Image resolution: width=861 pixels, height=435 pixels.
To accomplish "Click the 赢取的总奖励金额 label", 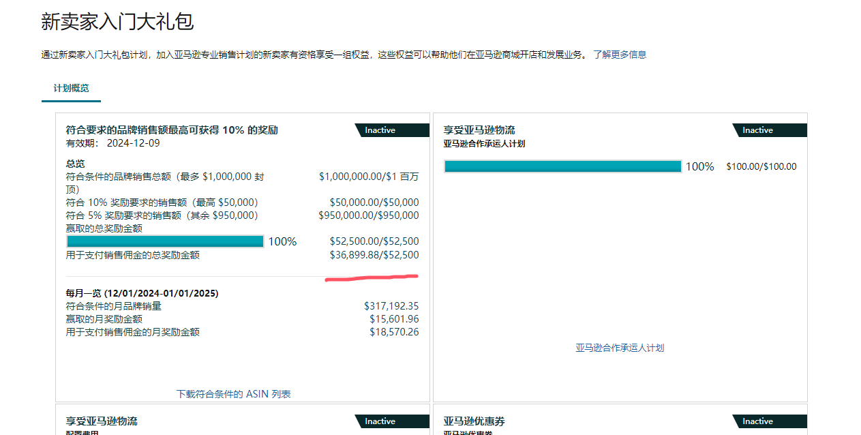I will [x=104, y=228].
